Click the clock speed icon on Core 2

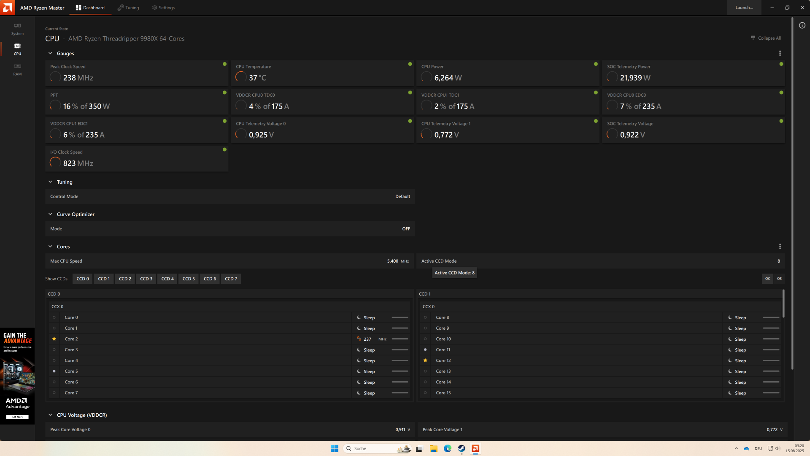pyautogui.click(x=359, y=339)
